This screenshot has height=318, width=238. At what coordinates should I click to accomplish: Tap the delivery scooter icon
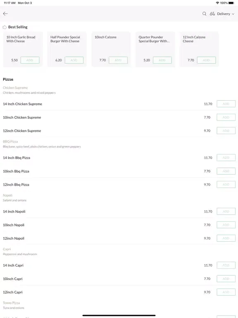point(212,14)
